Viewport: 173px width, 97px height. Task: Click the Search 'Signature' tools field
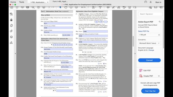coord(150,14)
